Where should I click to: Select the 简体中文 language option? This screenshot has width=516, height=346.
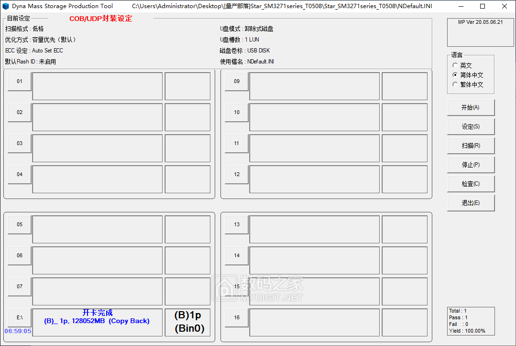455,75
